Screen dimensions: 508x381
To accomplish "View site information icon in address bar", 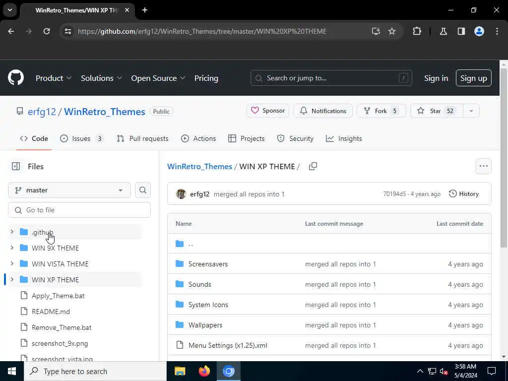I will pos(67,31).
